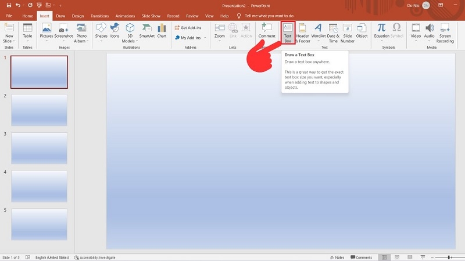This screenshot has height=261, width=465.
Task: Insert a Chart
Action: tap(162, 31)
